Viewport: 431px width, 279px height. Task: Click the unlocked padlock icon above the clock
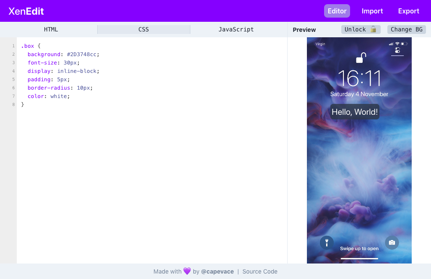(x=359, y=57)
